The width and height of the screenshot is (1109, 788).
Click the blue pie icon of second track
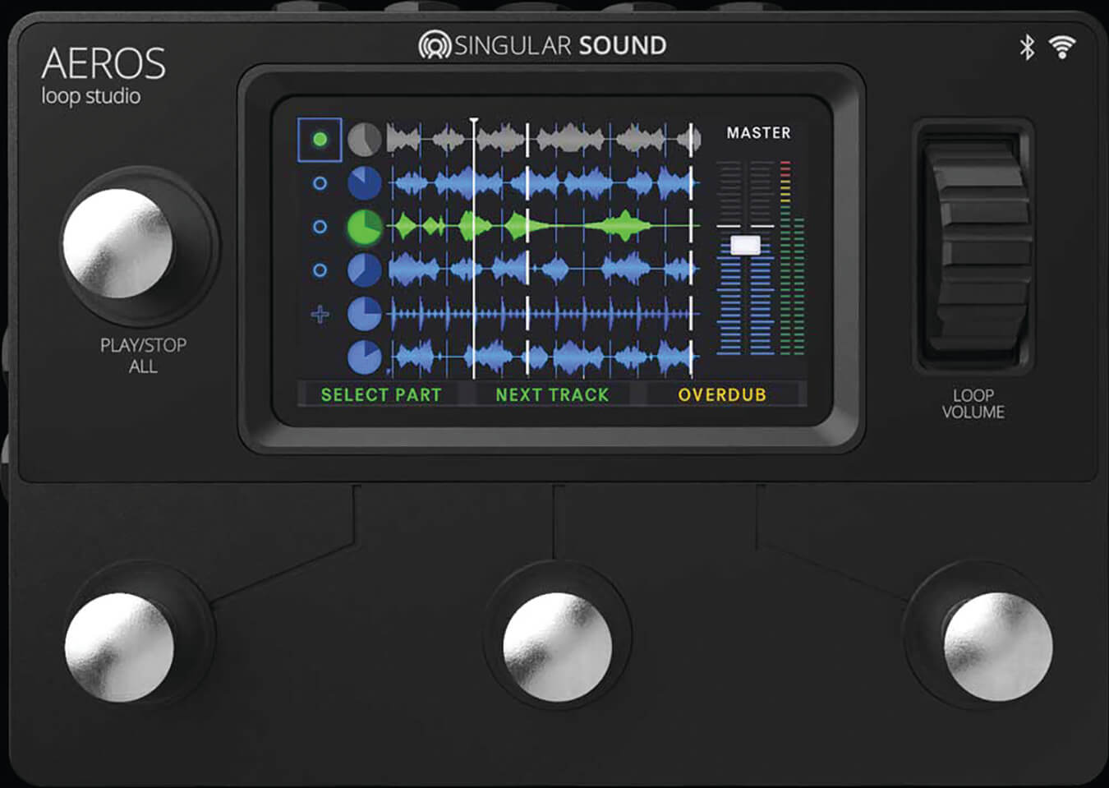tap(364, 183)
